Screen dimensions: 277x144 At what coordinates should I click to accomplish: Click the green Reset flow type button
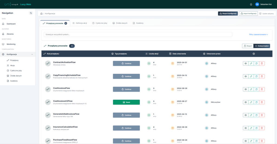pyautogui.click(x=126, y=102)
